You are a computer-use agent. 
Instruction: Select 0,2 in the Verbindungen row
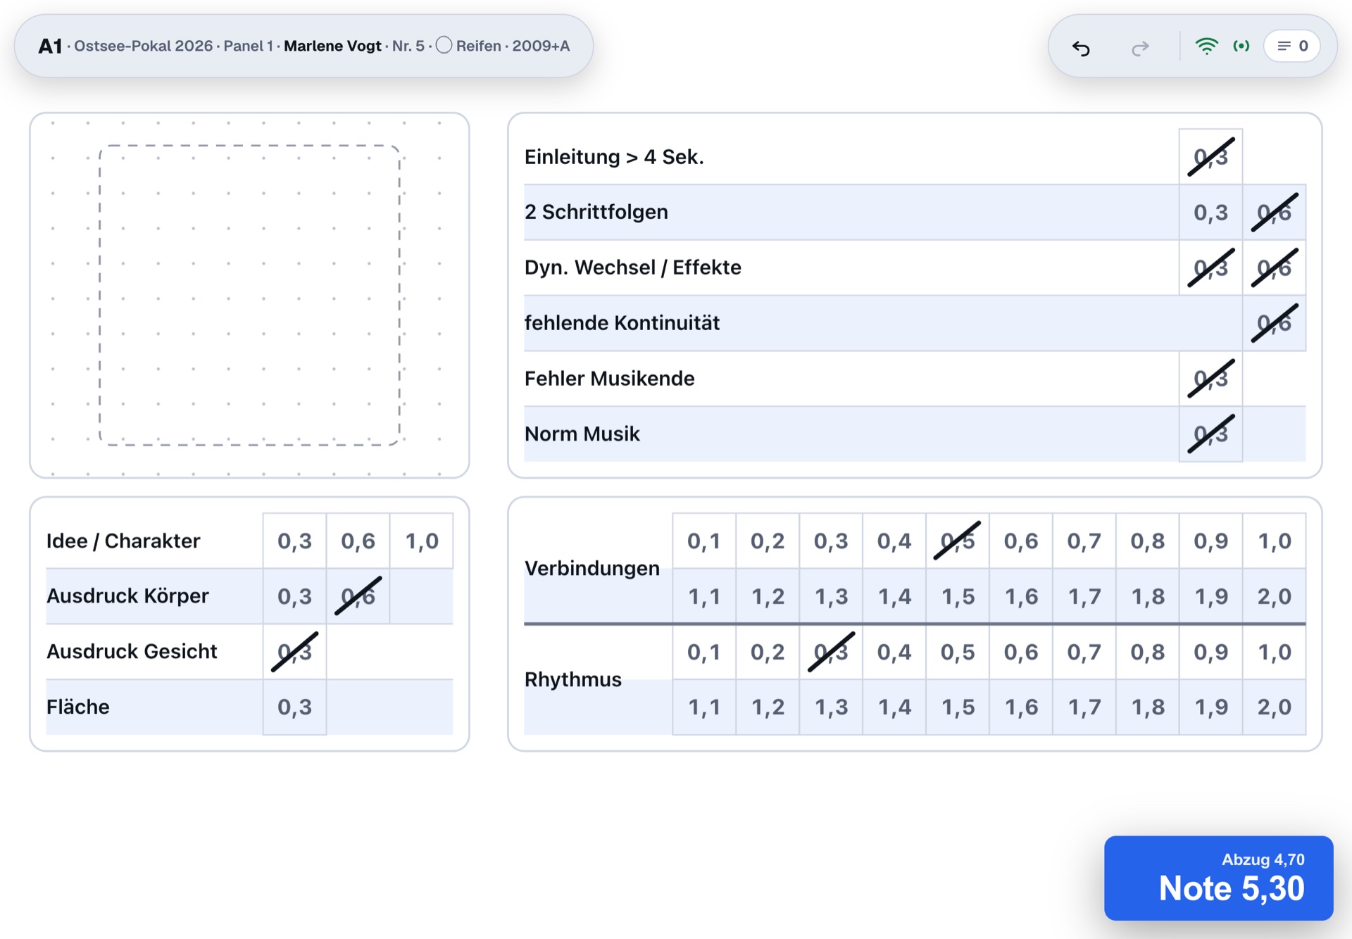768,541
